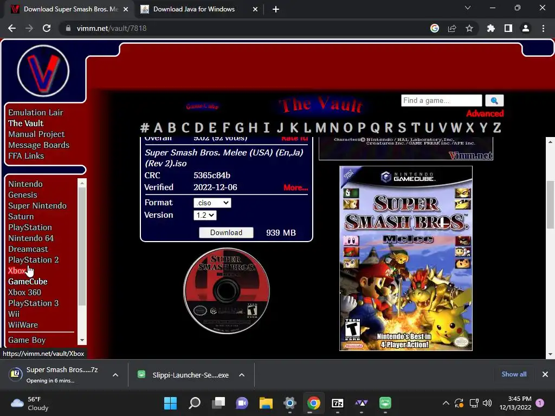Expand options for Slippi-Launcher download
This screenshot has height=416, width=555.
pyautogui.click(x=242, y=375)
